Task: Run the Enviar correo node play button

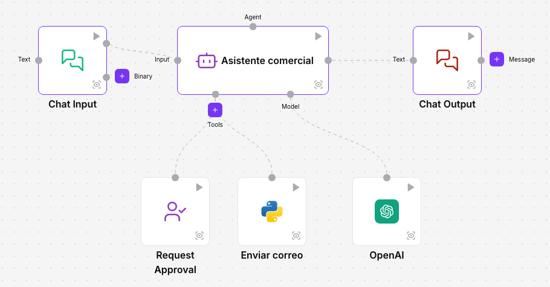Action: 296,187
